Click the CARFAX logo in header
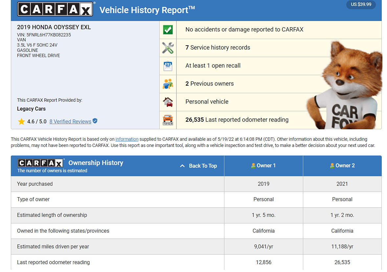The width and height of the screenshot is (387, 272). click(x=55, y=10)
